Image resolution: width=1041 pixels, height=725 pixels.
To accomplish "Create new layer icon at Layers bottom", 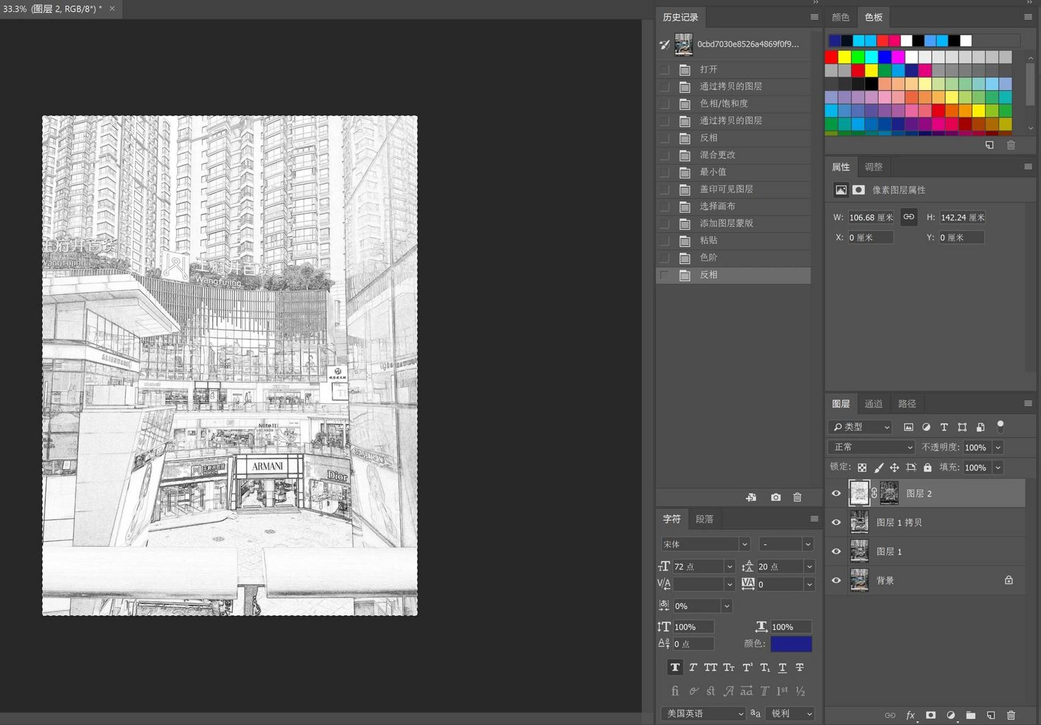I will point(991,715).
